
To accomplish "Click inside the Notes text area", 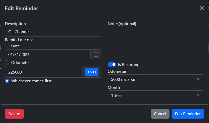I will (156, 44).
